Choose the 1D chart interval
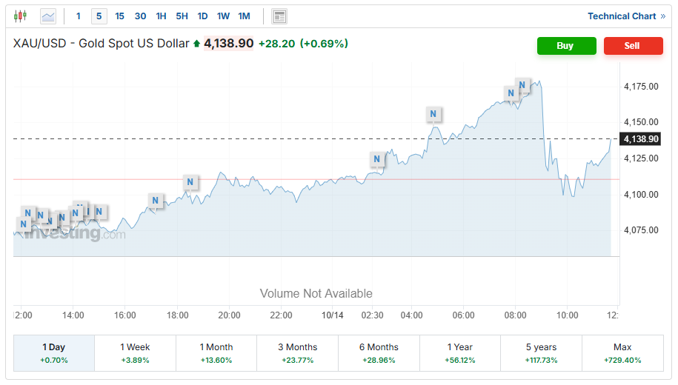The height and width of the screenshot is (385, 678). click(202, 16)
